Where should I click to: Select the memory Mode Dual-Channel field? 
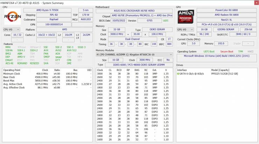coord(132,39)
